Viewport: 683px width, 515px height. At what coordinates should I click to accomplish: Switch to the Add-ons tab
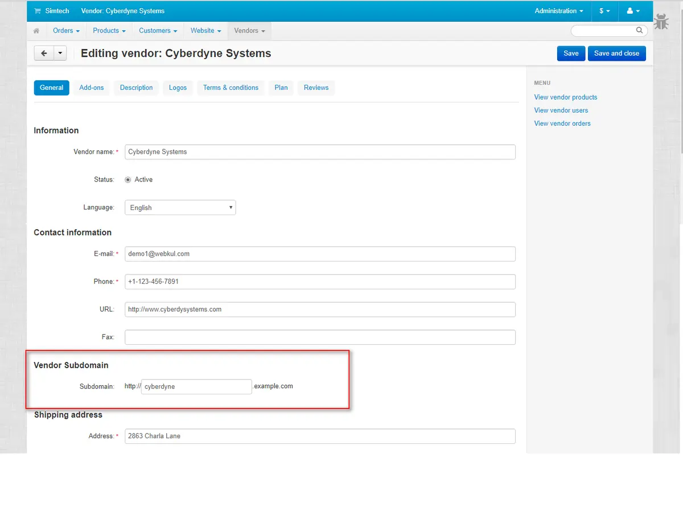point(92,88)
